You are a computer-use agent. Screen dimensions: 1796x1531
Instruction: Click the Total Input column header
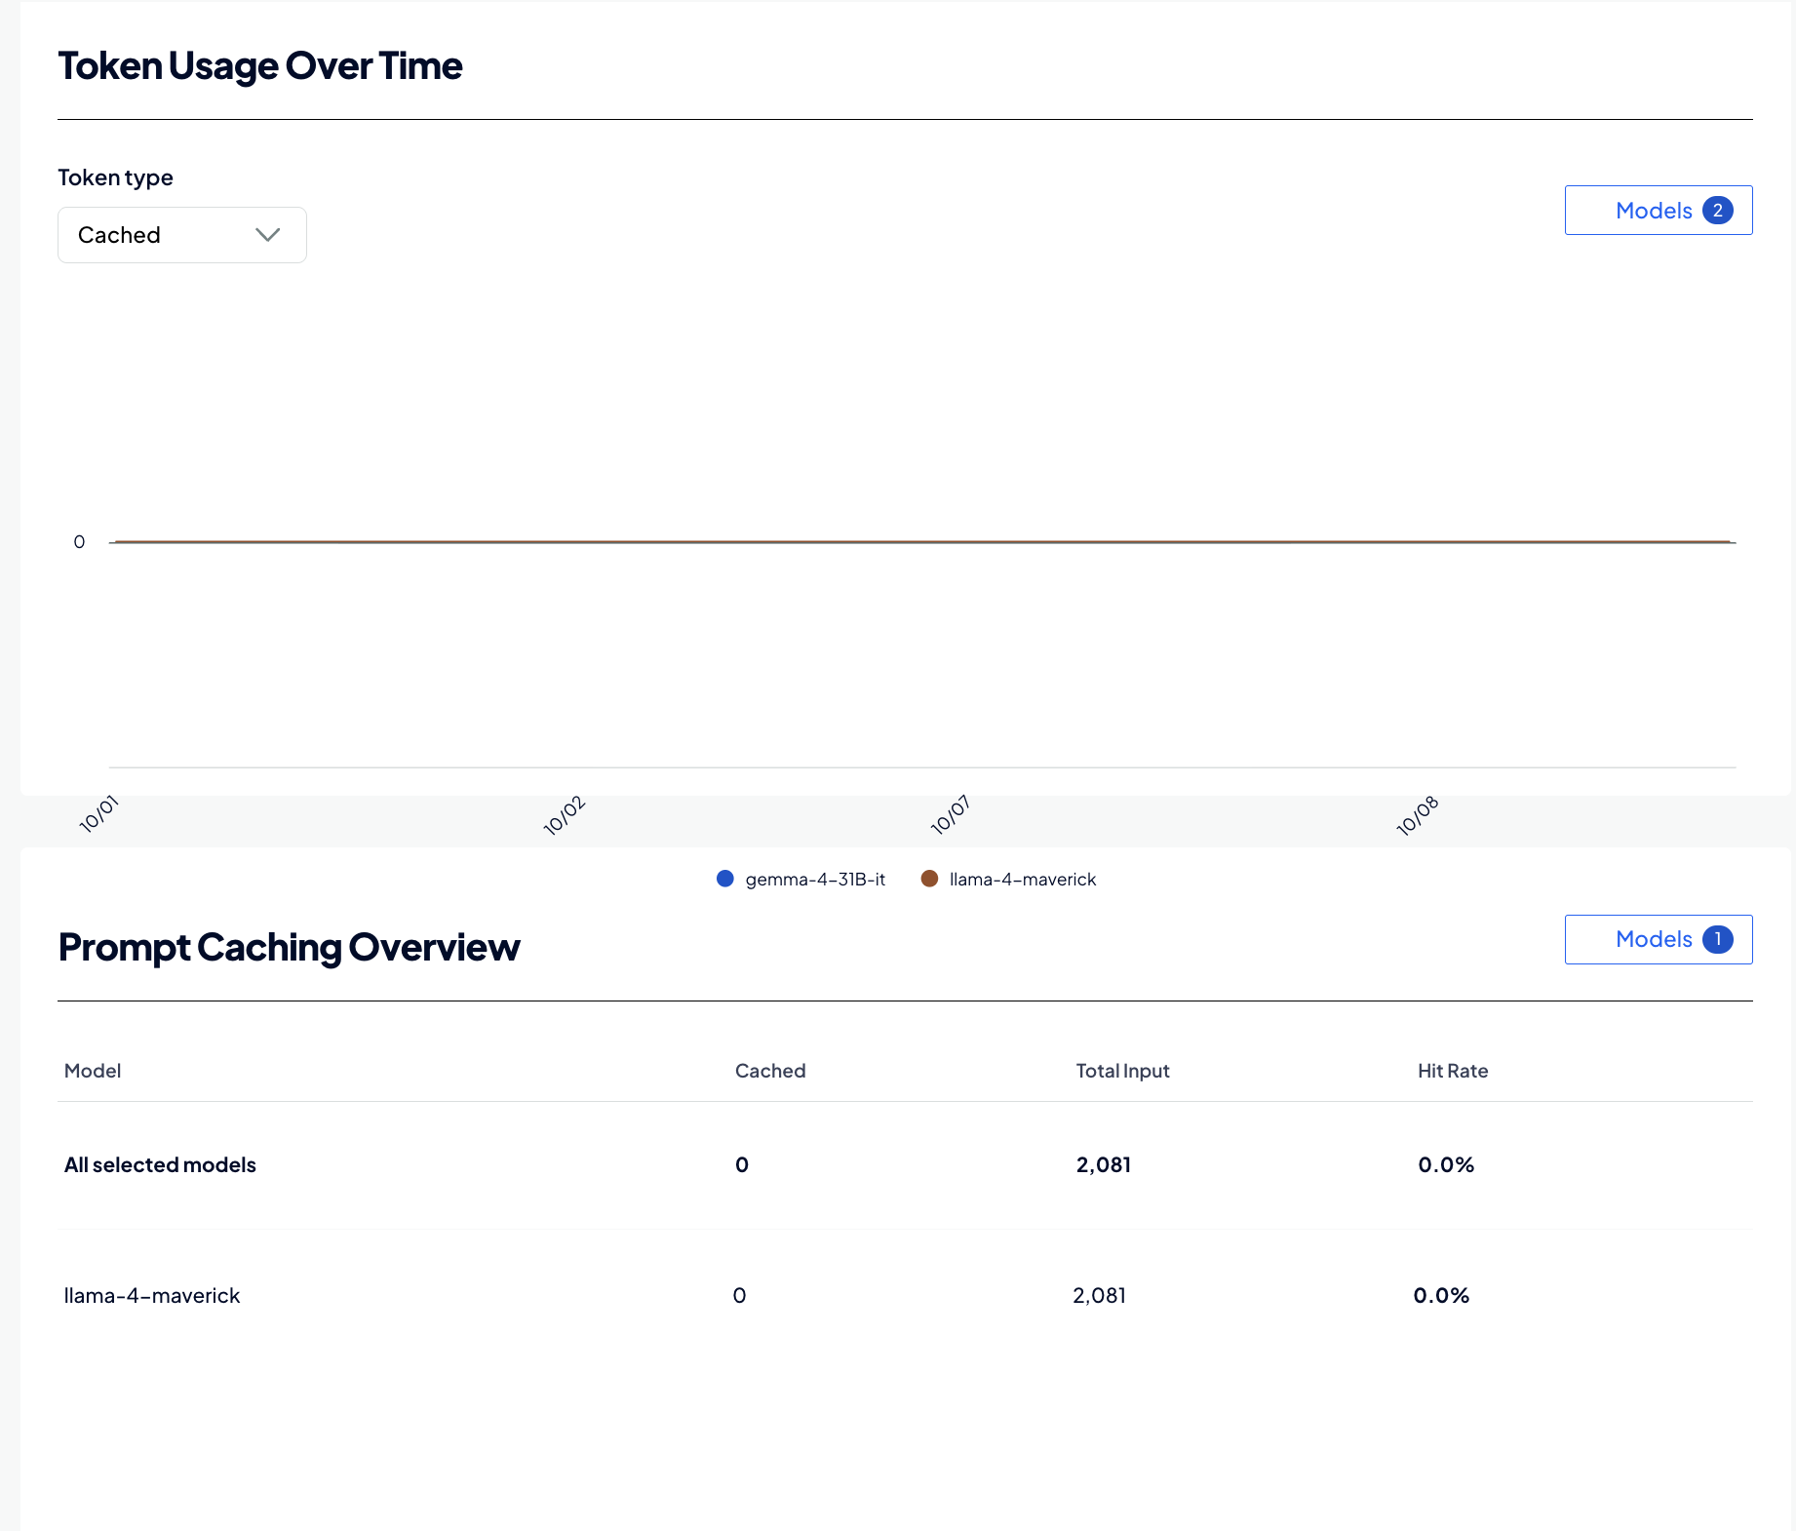tap(1122, 1071)
